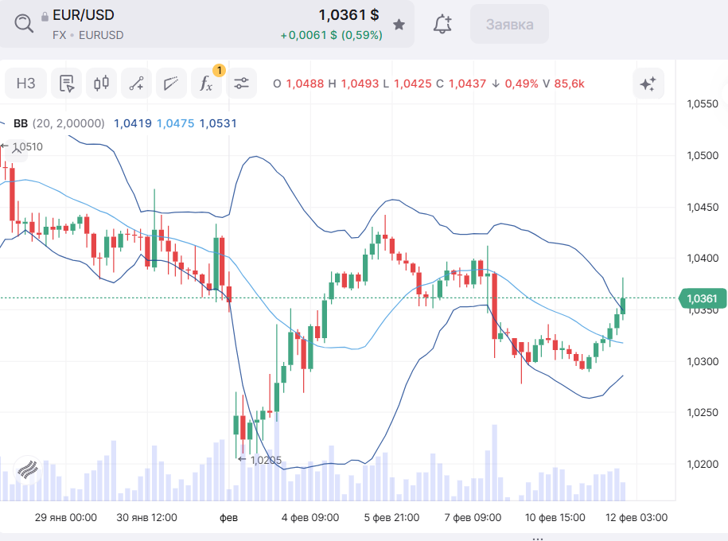
Task: Open price alert bell icon
Action: tap(442, 24)
